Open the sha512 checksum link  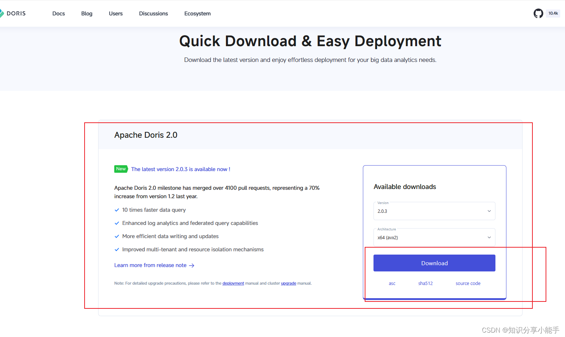pyautogui.click(x=425, y=284)
